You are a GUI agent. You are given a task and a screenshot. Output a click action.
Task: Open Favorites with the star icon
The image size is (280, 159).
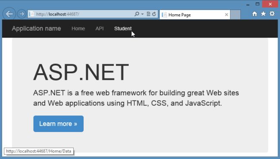click(x=263, y=14)
